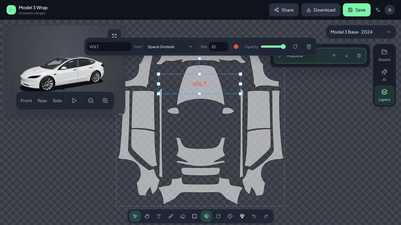
Task: Delete the Headline layer
Action: point(359,56)
